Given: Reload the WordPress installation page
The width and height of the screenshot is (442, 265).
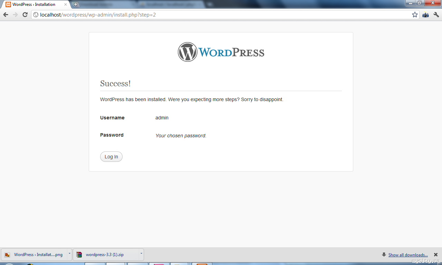Looking at the screenshot, I should pyautogui.click(x=25, y=15).
